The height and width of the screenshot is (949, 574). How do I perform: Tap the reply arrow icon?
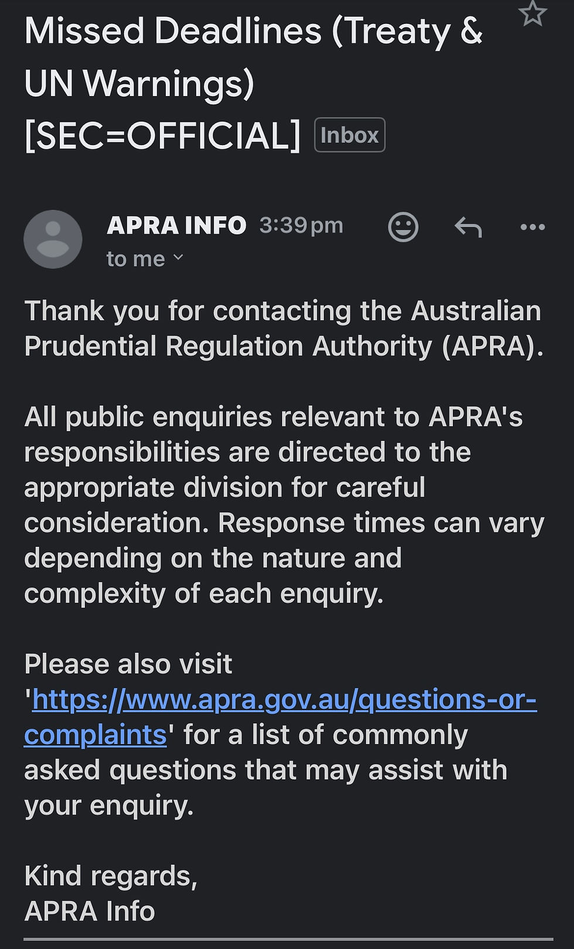pyautogui.click(x=468, y=227)
